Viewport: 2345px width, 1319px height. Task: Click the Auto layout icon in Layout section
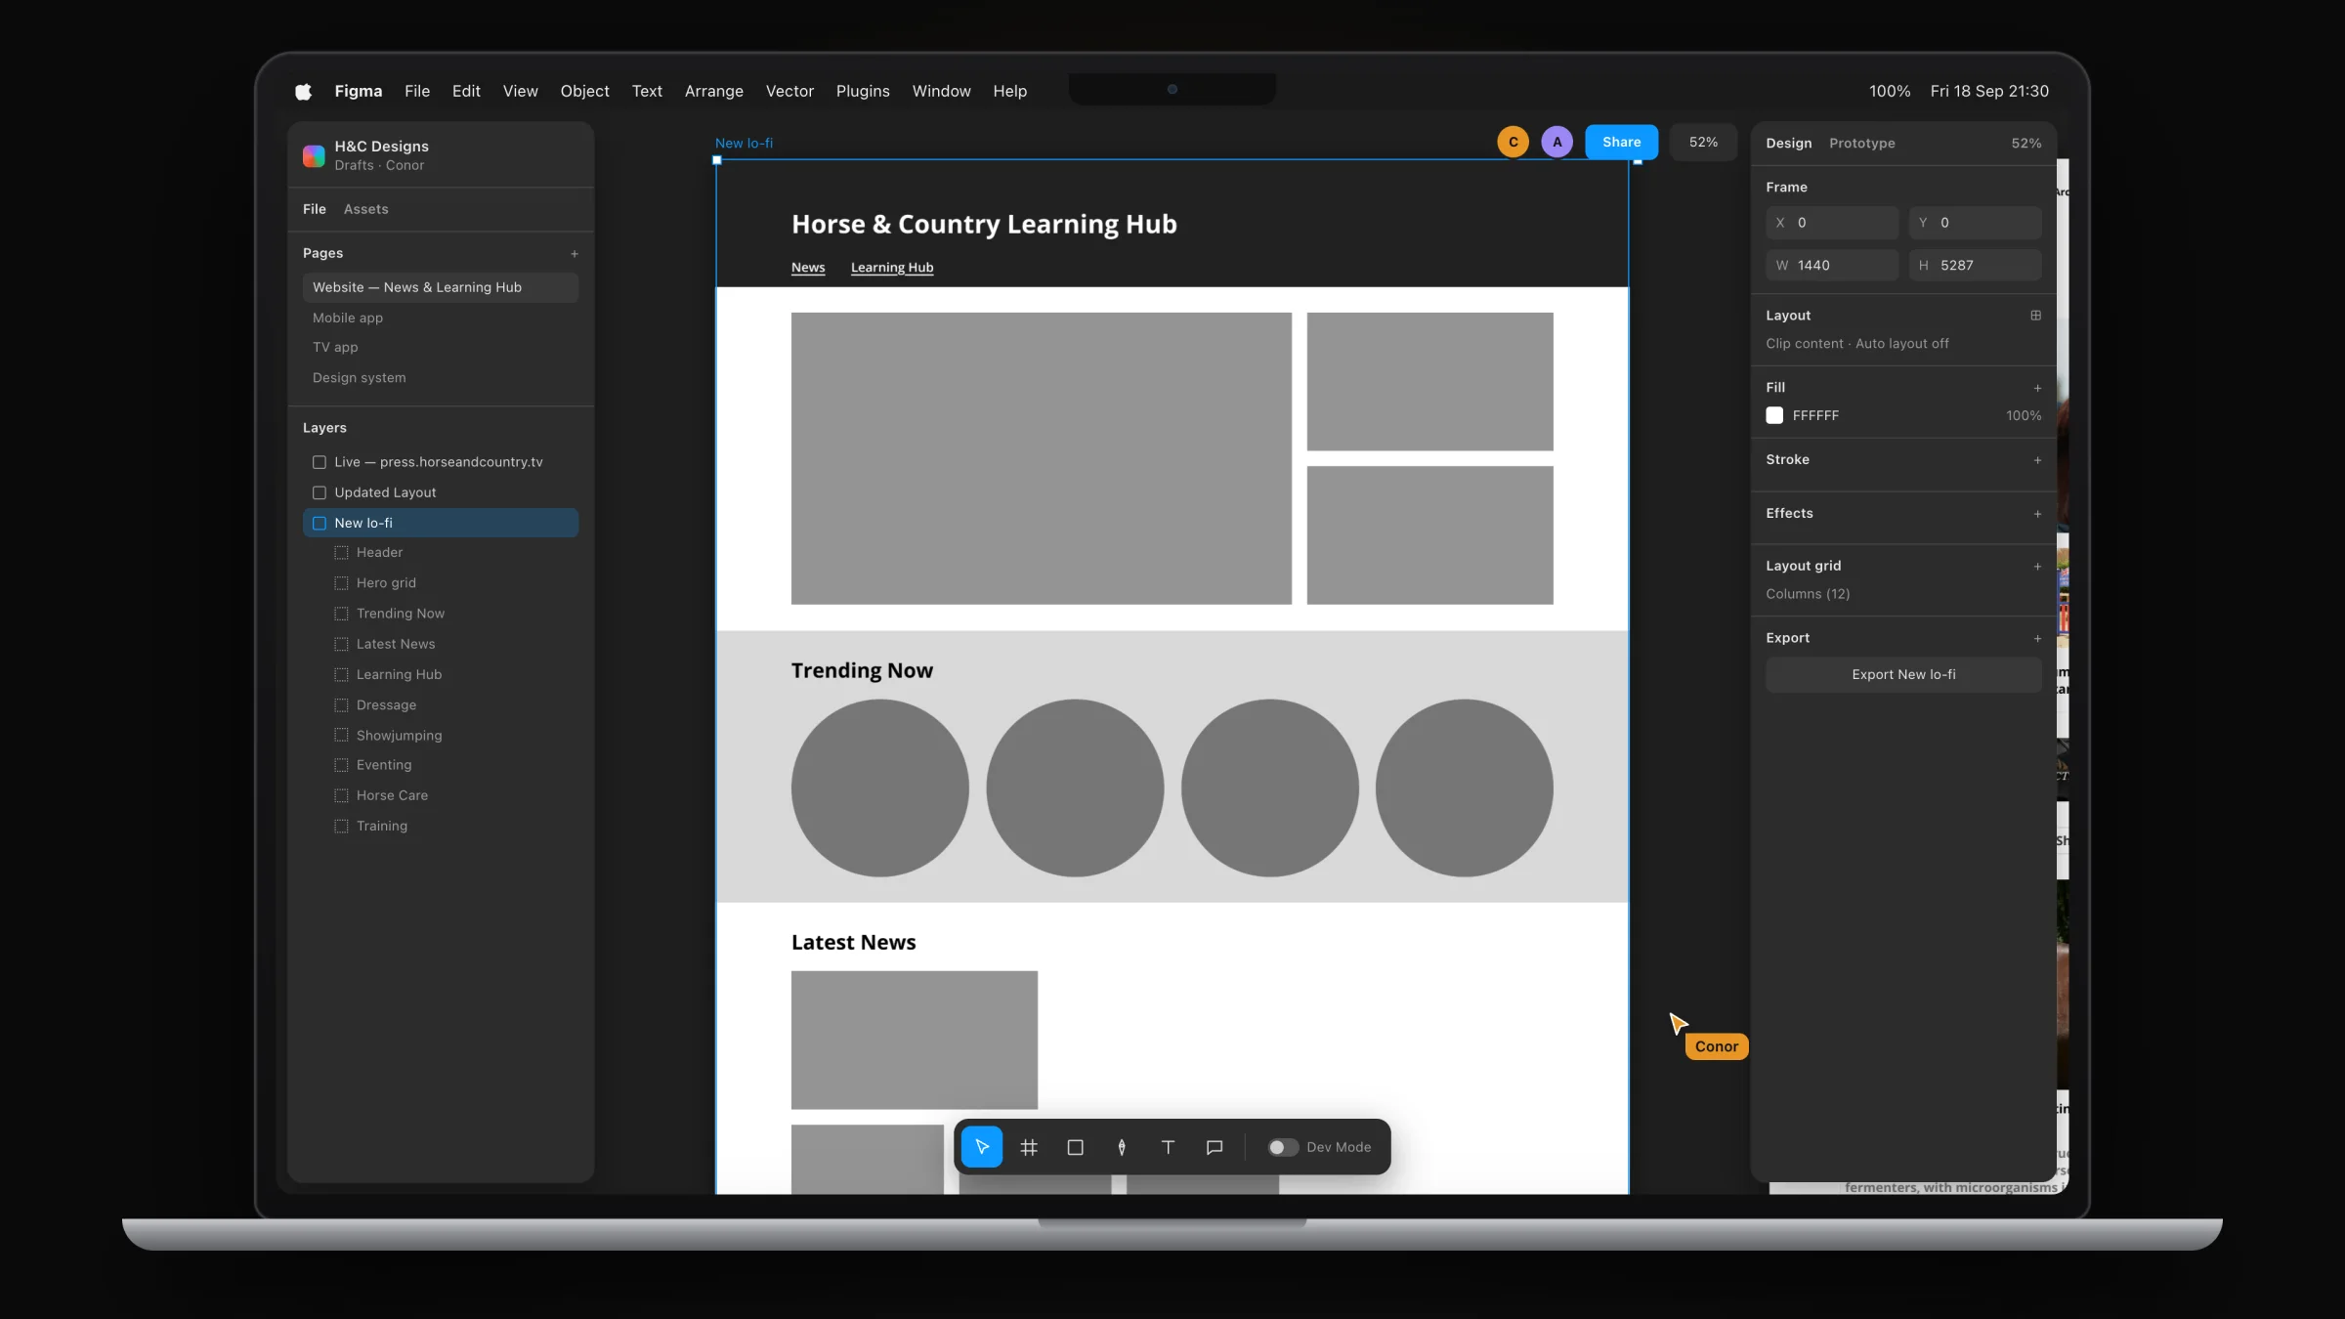2036,316
